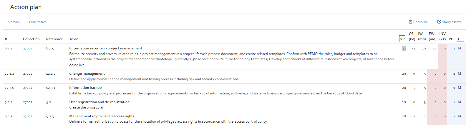Open Information security in project management entry
The height and width of the screenshot is (125, 466).
tap(106, 48)
